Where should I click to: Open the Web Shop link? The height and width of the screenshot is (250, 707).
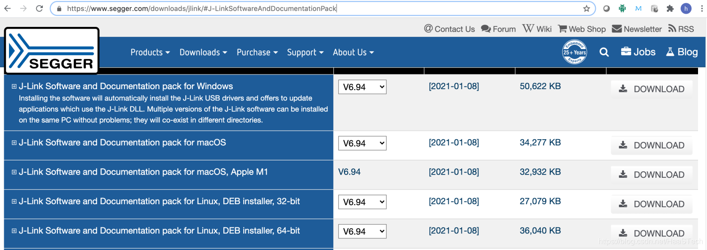point(582,29)
